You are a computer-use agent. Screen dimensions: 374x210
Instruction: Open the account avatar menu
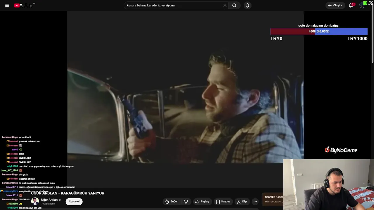point(362,6)
